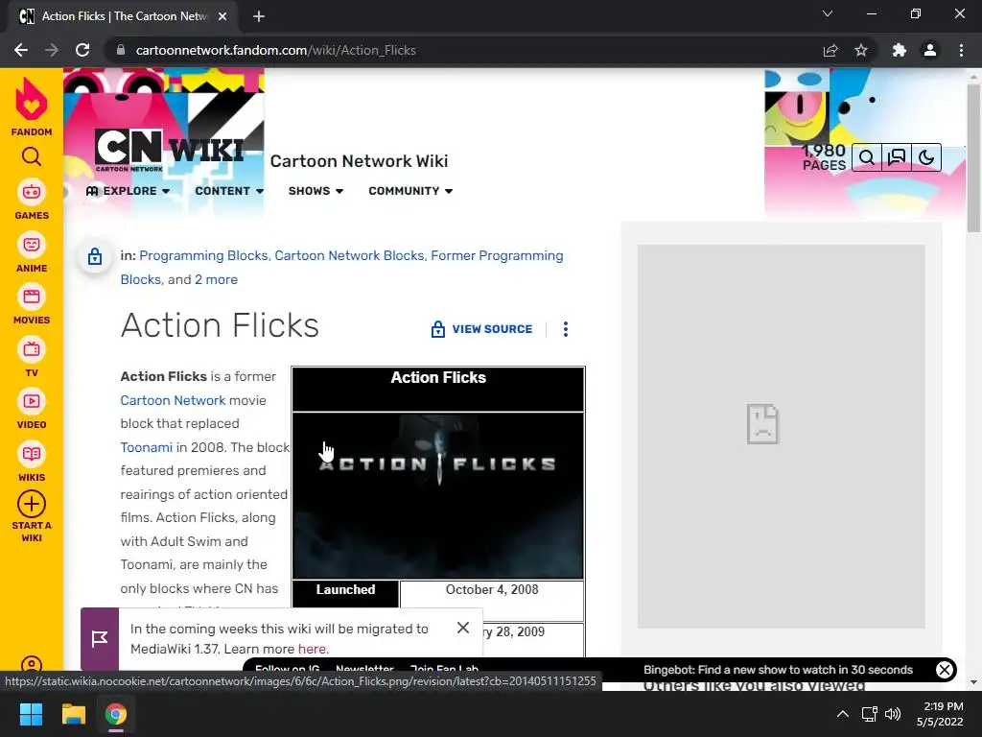Viewport: 982px width, 737px height.
Task: Close the Bingebot banner
Action: (x=945, y=670)
